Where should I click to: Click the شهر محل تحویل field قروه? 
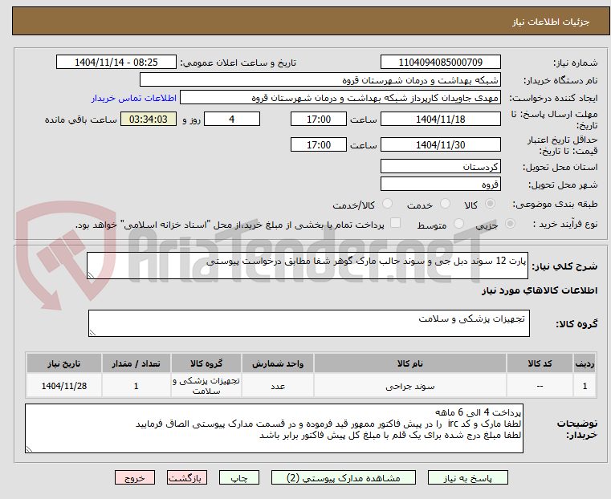(440, 184)
